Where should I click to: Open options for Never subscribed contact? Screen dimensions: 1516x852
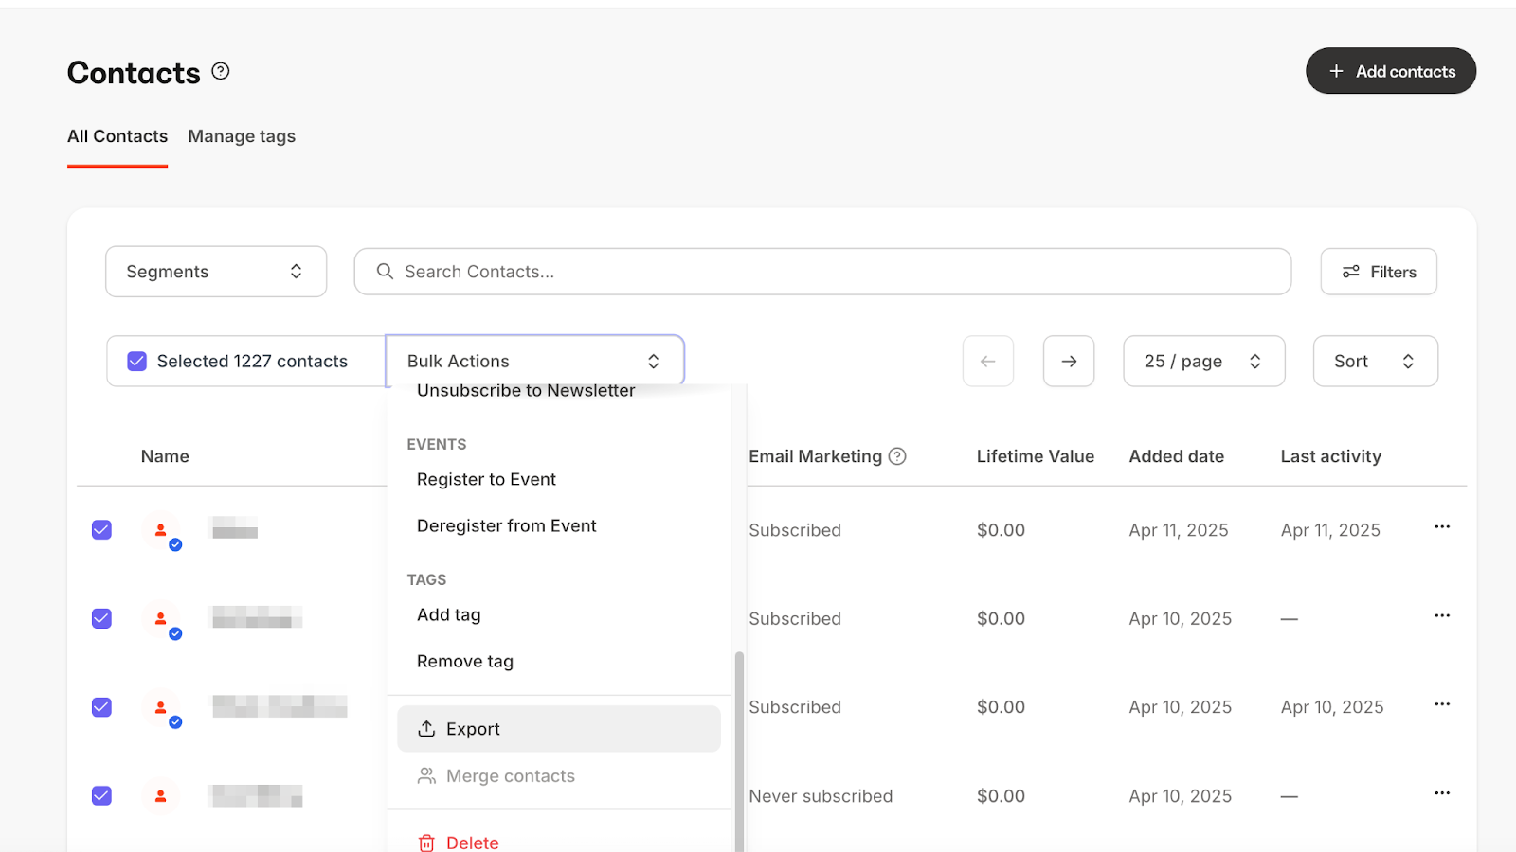pyautogui.click(x=1442, y=793)
